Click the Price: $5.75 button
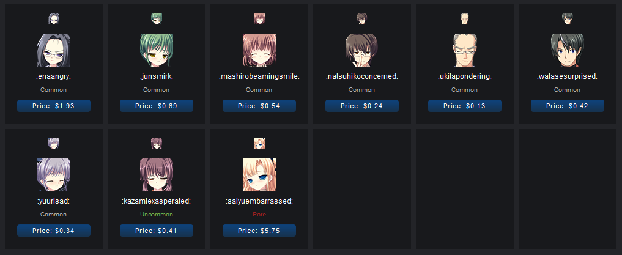The width and height of the screenshot is (622, 255). (259, 231)
